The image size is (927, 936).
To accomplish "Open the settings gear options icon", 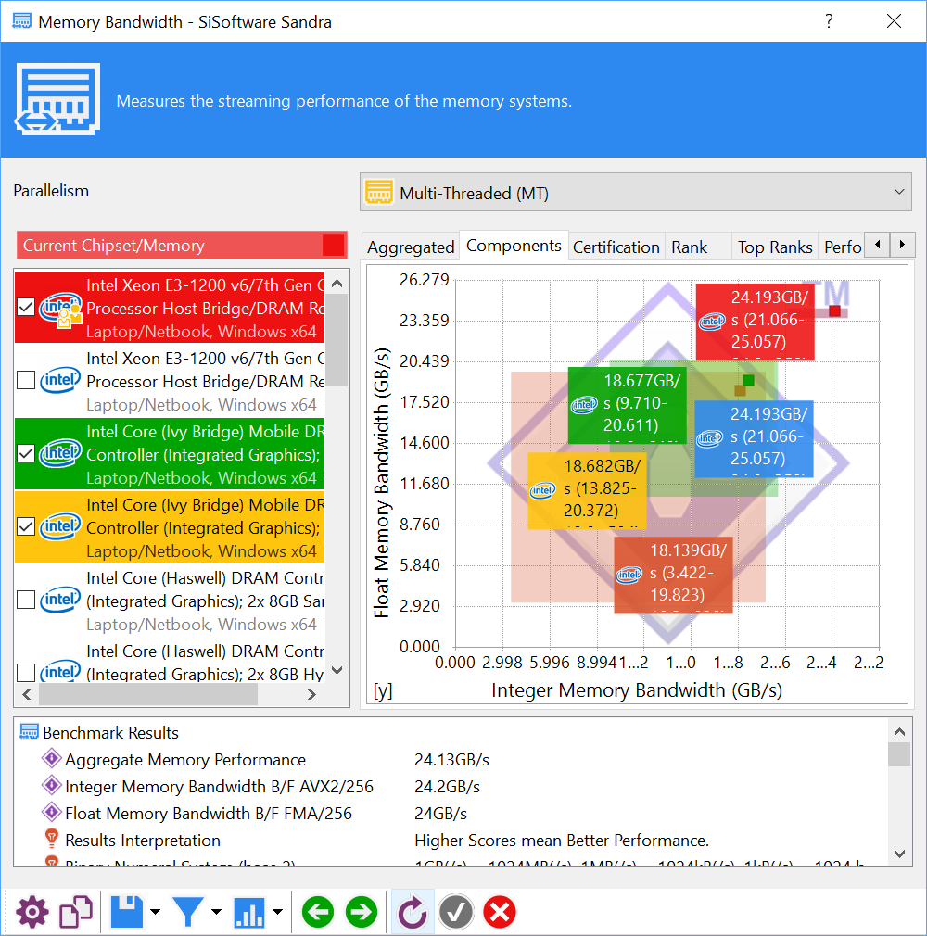I will coord(32,912).
